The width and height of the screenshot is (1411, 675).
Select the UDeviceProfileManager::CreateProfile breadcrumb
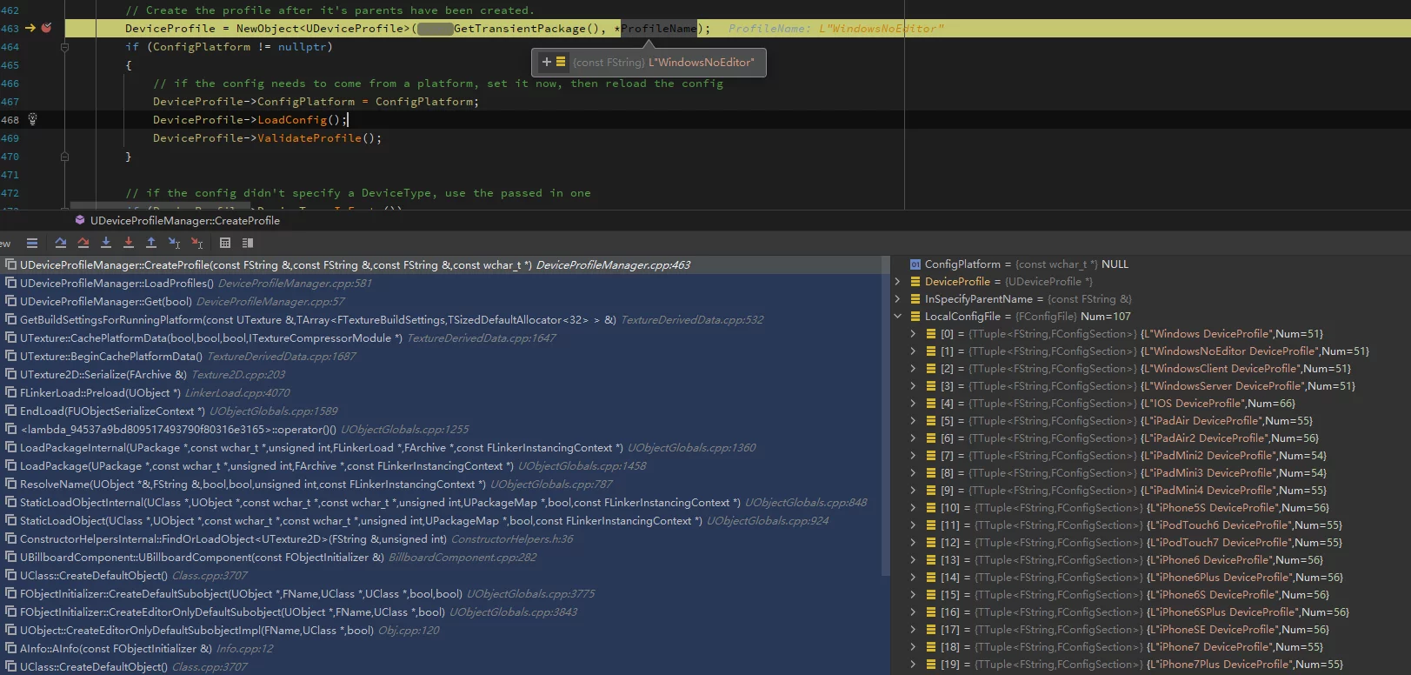tap(184, 221)
